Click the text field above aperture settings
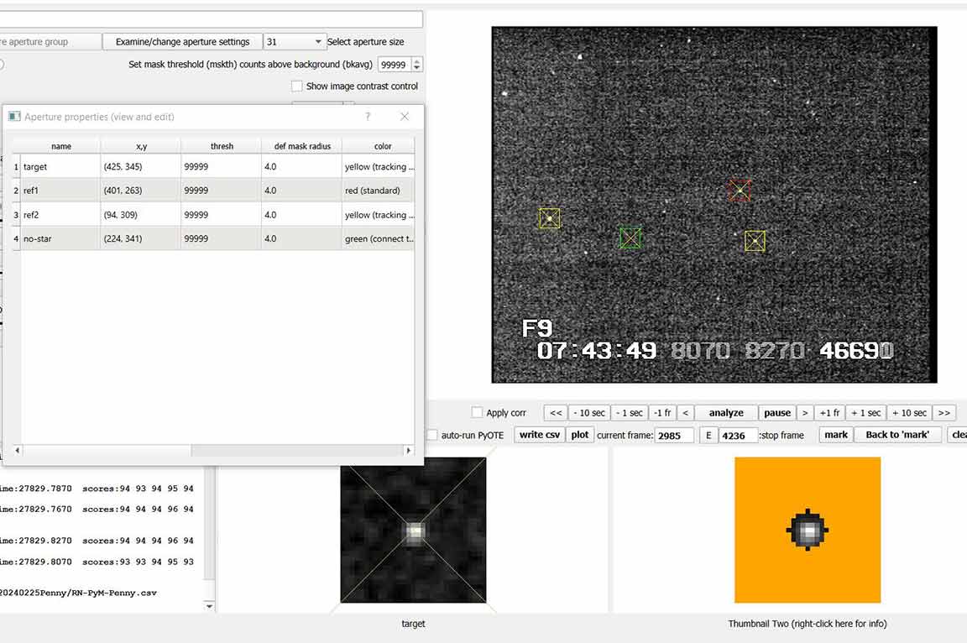 [212, 18]
